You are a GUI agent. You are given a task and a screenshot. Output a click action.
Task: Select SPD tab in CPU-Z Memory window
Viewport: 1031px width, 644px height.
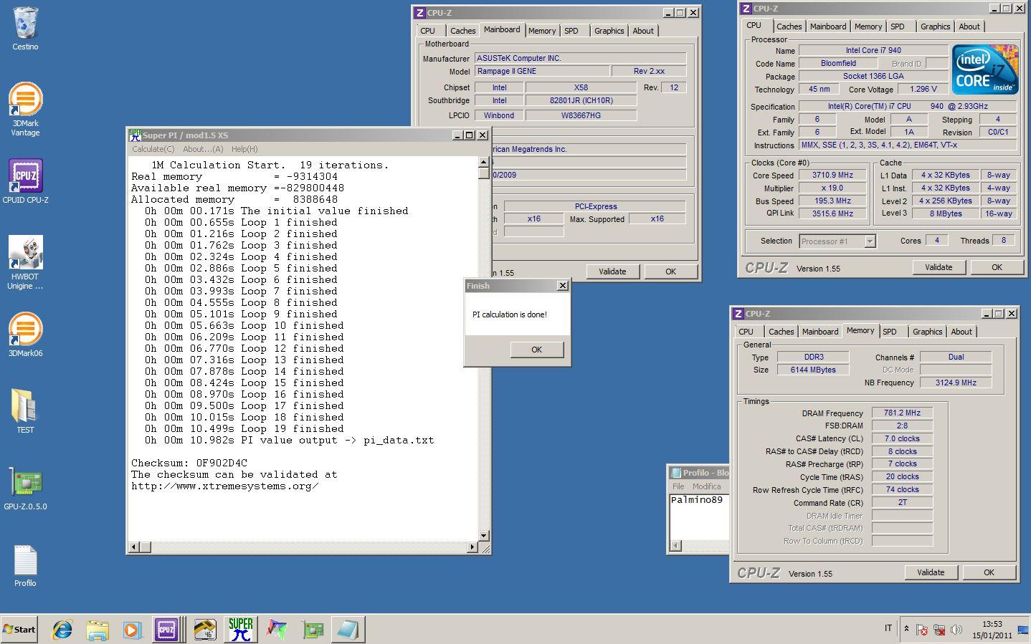click(x=890, y=332)
